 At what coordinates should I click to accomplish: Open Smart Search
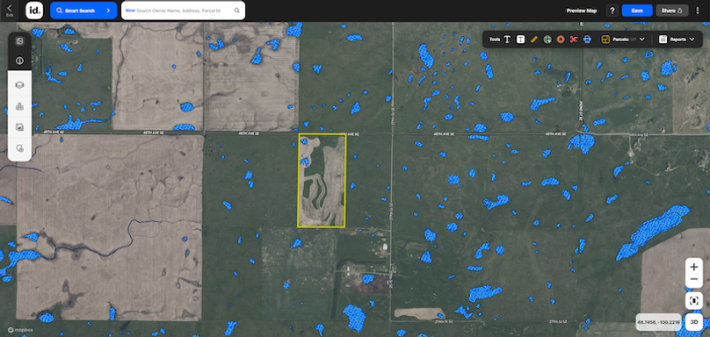tap(83, 11)
